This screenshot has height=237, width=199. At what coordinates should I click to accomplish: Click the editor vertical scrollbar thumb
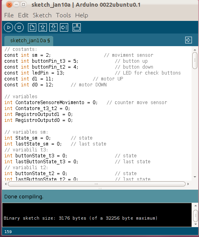click(x=195, y=60)
